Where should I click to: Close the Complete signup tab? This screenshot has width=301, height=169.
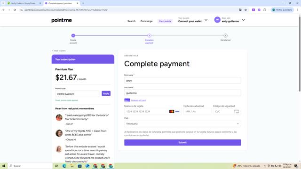[x=77, y=3]
